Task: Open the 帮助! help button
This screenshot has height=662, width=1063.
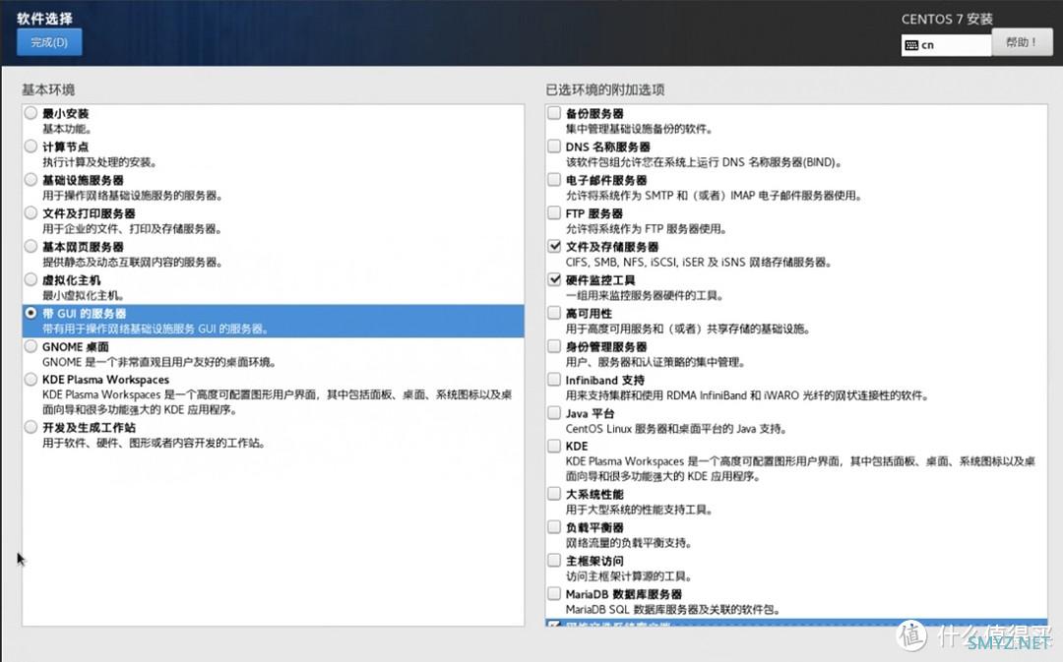Action: click(x=1022, y=42)
